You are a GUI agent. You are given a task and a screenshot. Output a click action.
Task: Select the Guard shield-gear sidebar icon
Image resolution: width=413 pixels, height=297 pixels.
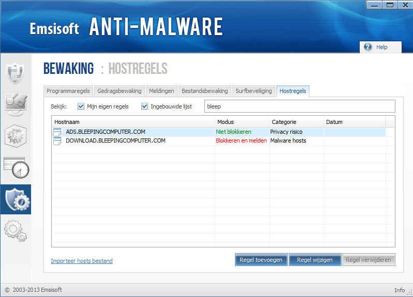[x=16, y=199]
